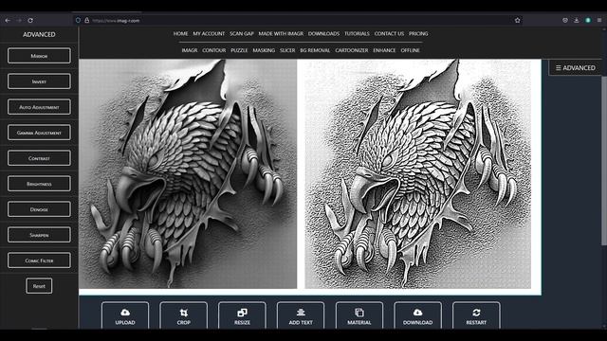Go to Home page
The image size is (607, 341).
tap(180, 34)
